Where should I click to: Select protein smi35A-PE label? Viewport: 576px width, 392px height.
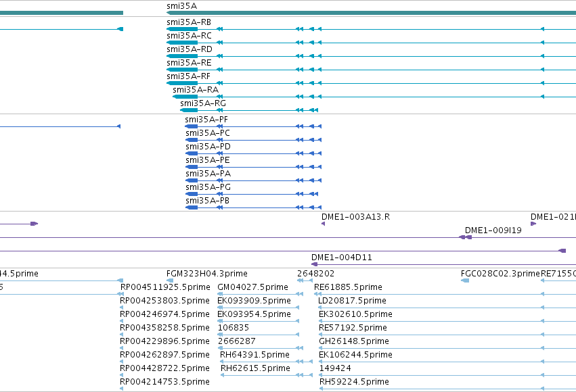pos(208,161)
